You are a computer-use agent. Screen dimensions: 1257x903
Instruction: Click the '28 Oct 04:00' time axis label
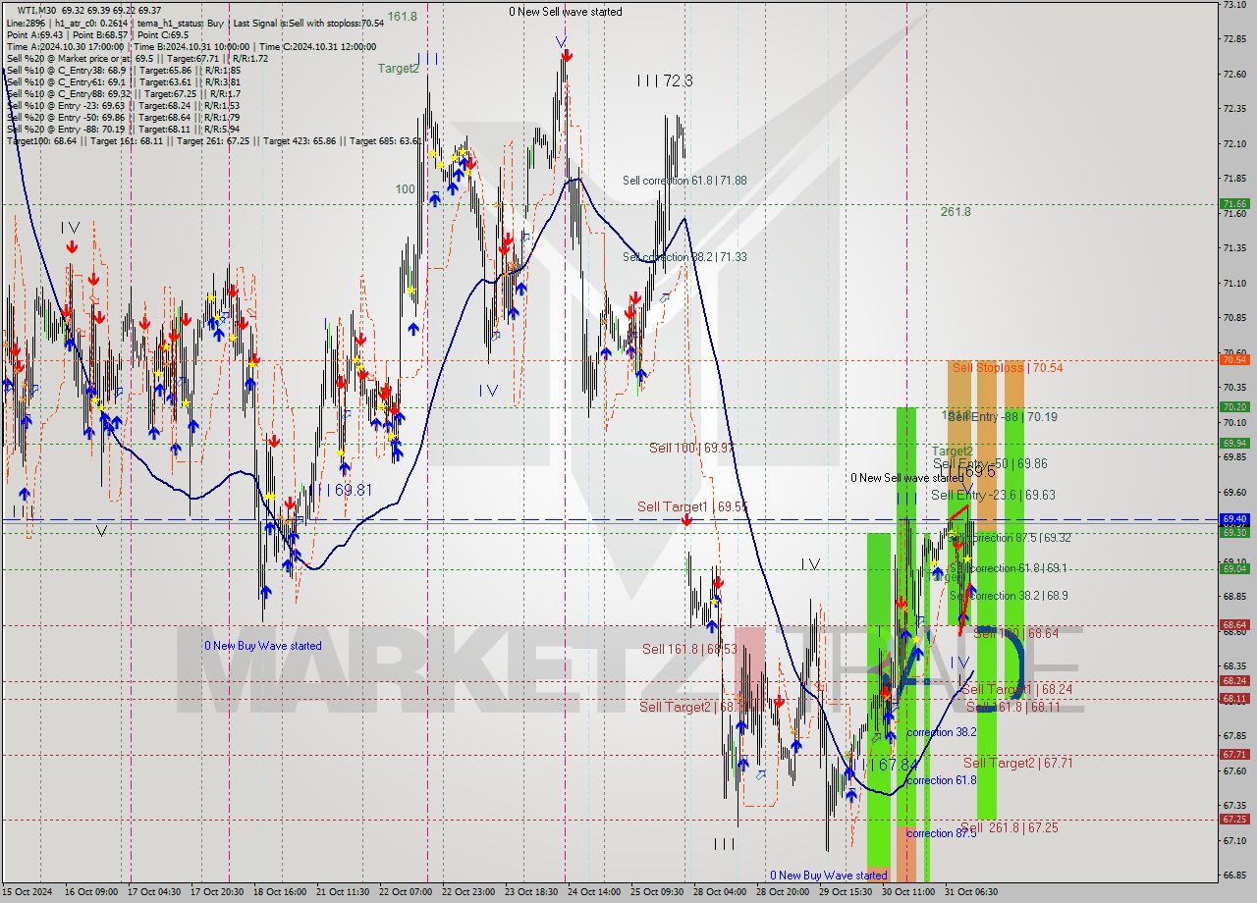pyautogui.click(x=719, y=892)
